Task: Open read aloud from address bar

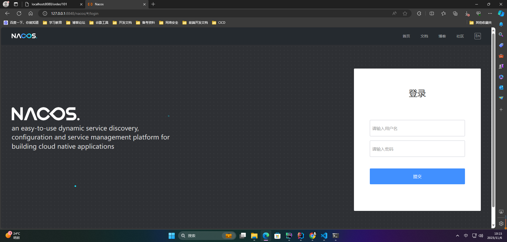Action: coord(394,13)
